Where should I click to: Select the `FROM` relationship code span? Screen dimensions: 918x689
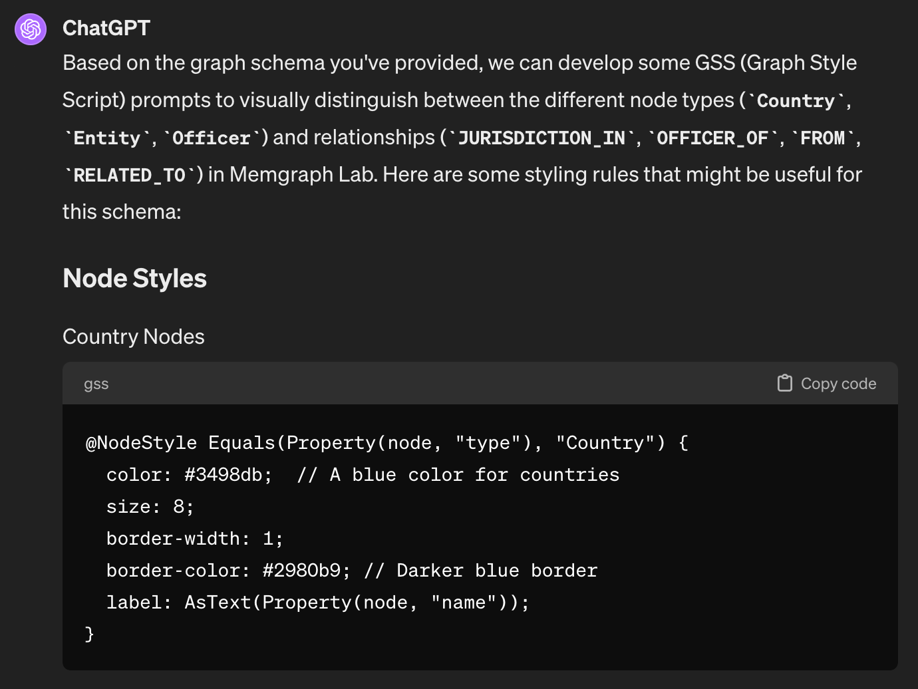(x=822, y=138)
